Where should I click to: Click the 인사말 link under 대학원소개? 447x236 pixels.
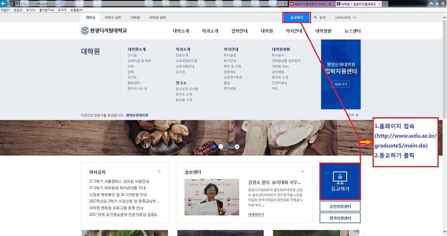[x=132, y=55]
